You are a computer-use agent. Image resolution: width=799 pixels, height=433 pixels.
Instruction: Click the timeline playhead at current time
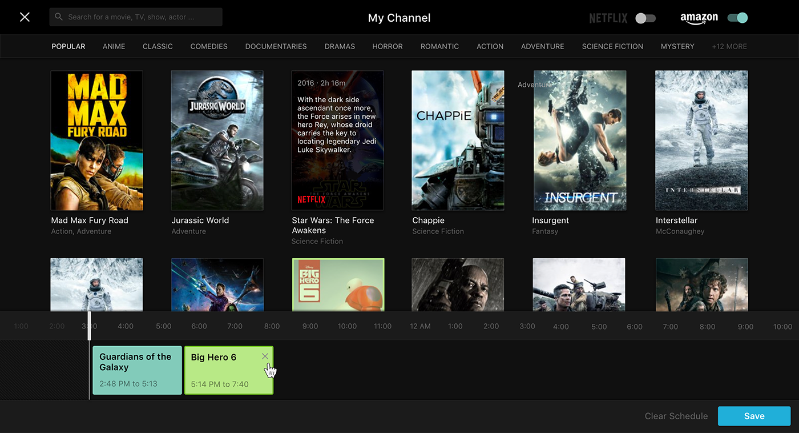click(x=89, y=326)
